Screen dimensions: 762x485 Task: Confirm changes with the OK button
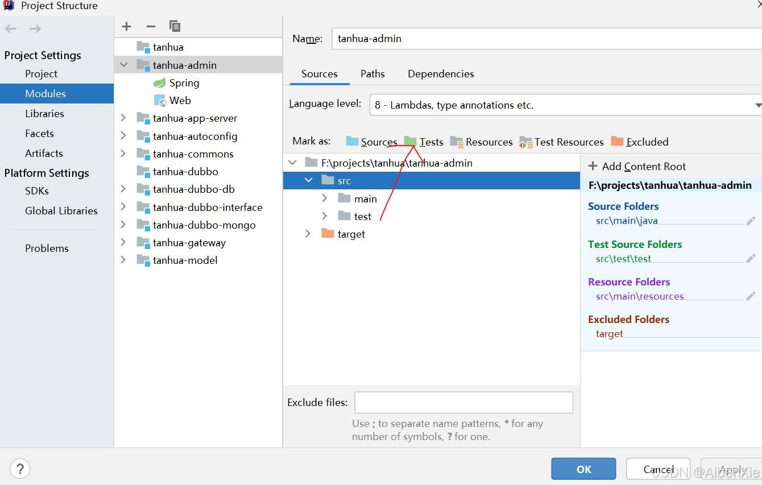583,469
